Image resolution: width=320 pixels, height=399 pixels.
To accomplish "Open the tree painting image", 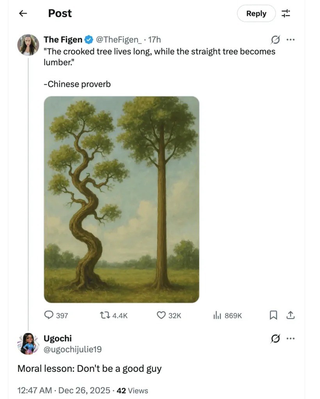I will [x=121, y=199].
